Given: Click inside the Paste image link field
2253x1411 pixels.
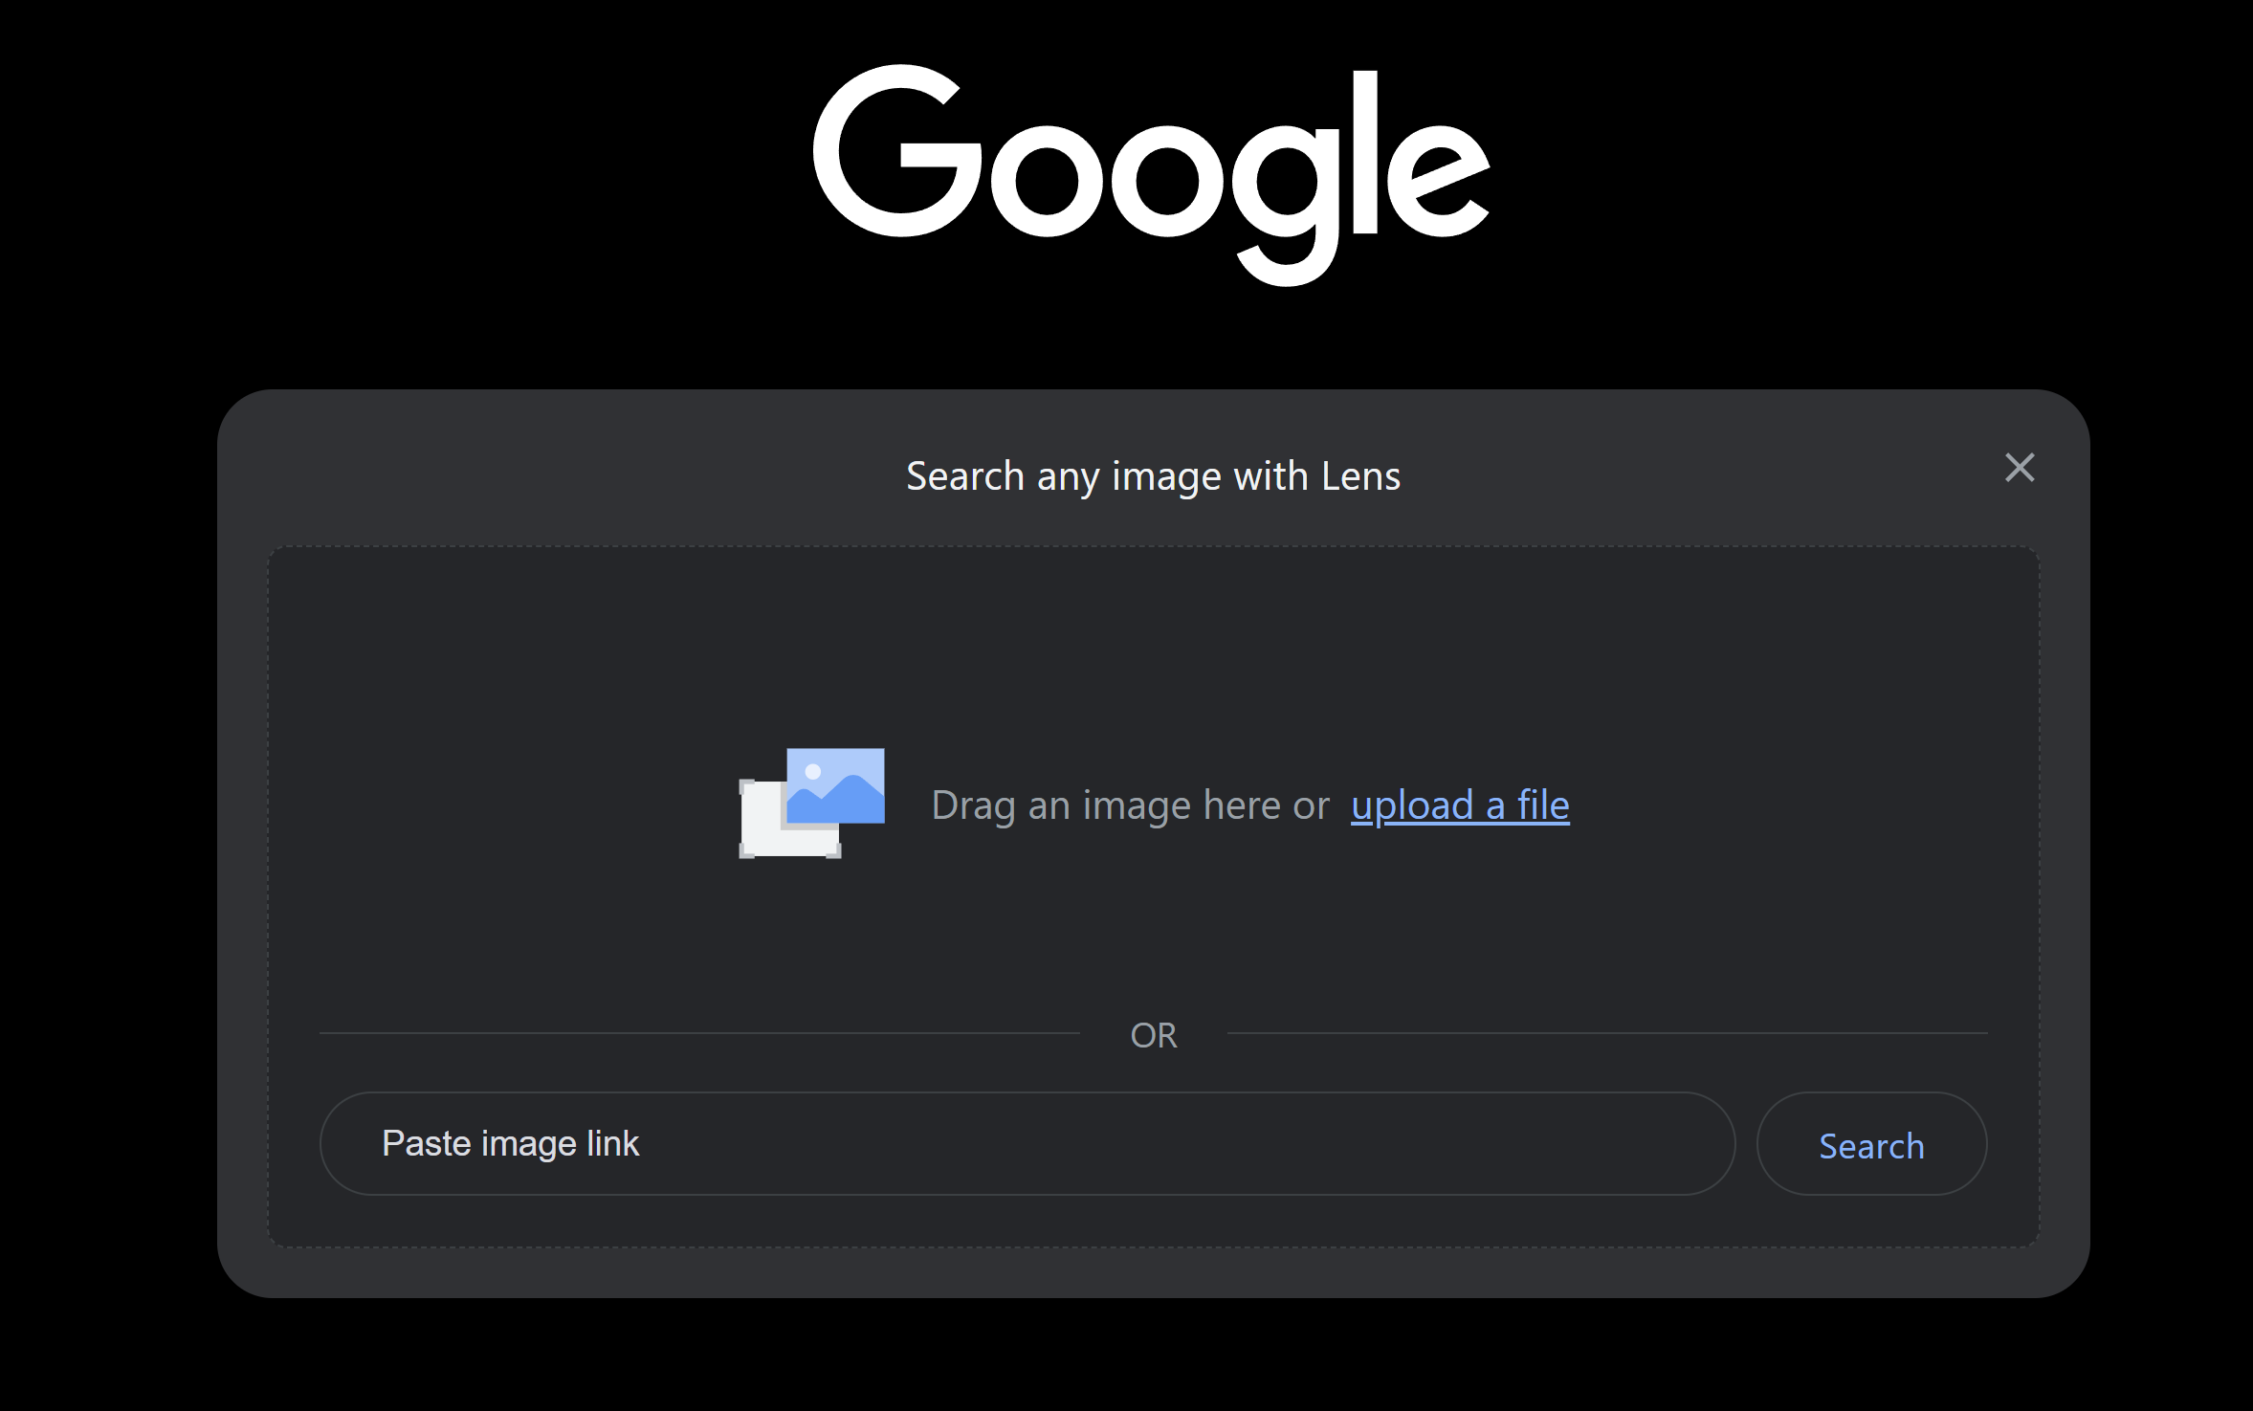Looking at the screenshot, I should coord(1024,1143).
